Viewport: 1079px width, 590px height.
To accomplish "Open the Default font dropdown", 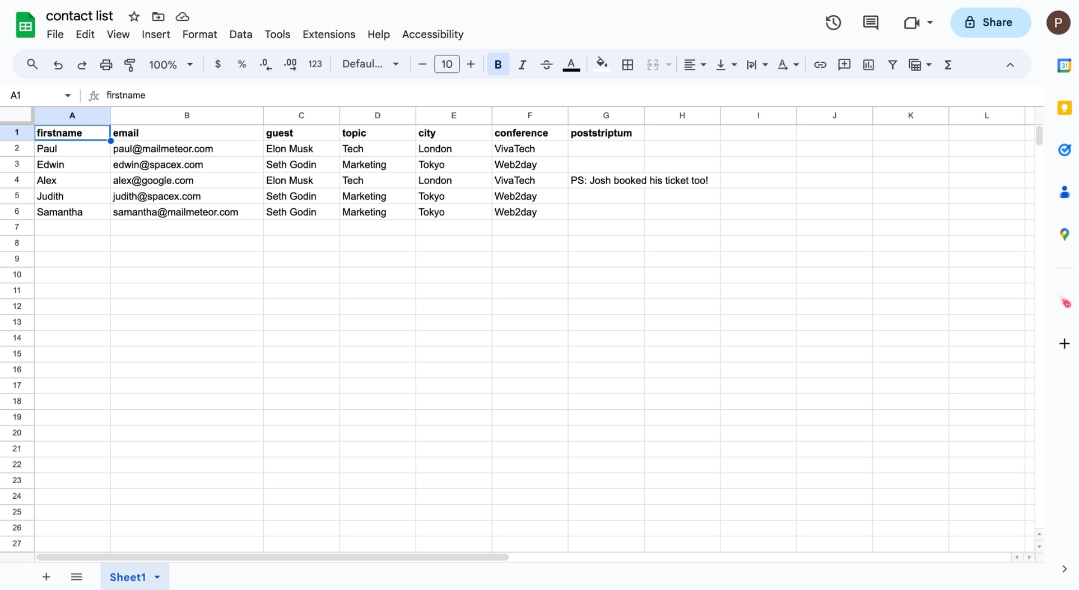I will [370, 64].
